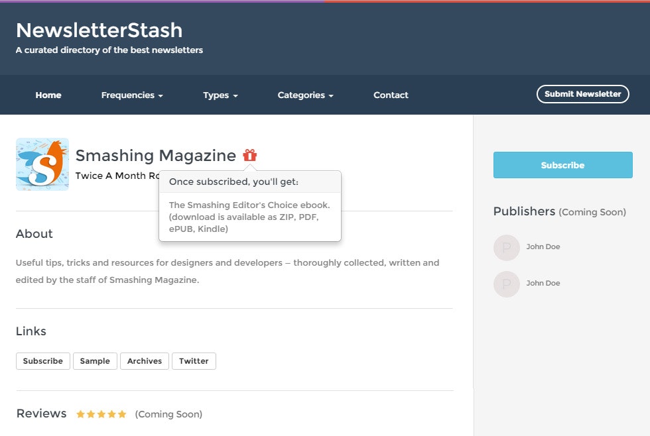The width and height of the screenshot is (650, 436).
Task: Select Home in the navigation bar
Action: point(48,95)
